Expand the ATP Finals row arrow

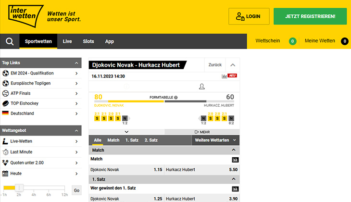76,94
